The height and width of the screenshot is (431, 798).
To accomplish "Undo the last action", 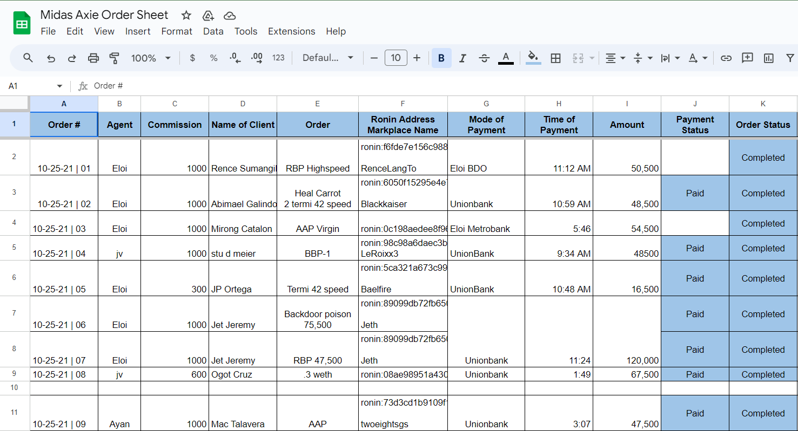I will [51, 58].
